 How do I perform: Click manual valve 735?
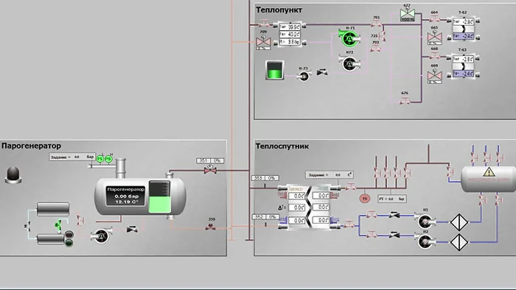pyautogui.click(x=383, y=36)
